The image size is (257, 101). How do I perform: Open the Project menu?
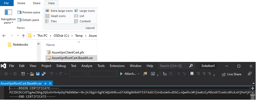pyautogui.click(x=47, y=66)
